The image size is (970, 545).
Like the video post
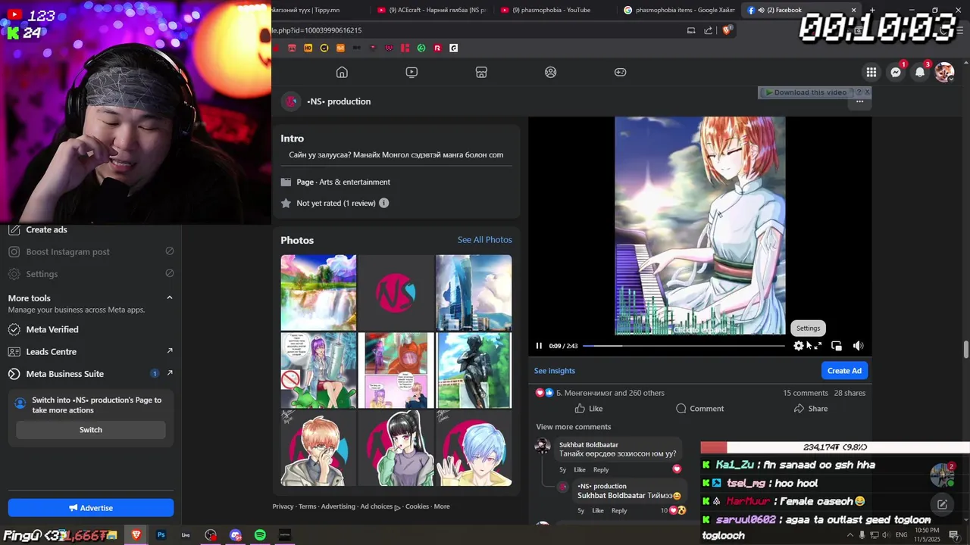click(x=589, y=409)
